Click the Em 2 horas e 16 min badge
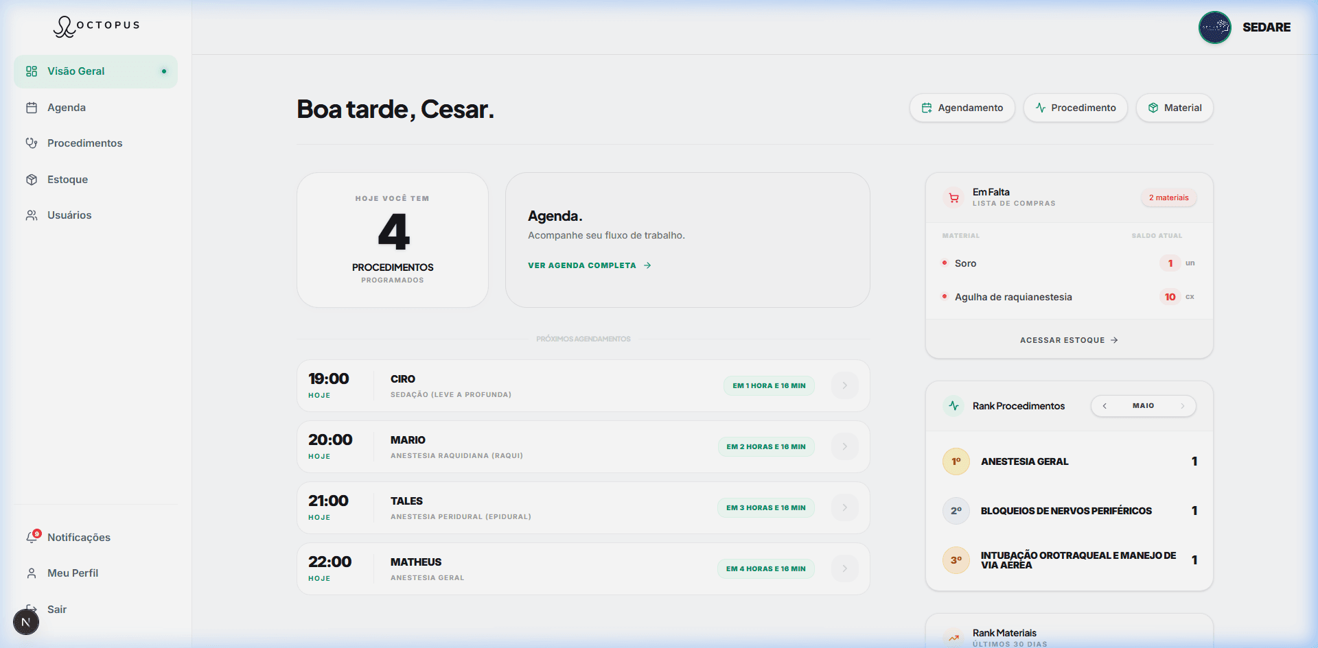 pyautogui.click(x=766, y=446)
